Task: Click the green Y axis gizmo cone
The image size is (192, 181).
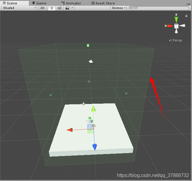Action: click(176, 20)
